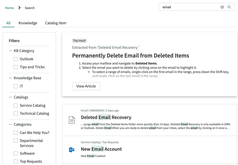This screenshot has width=238, height=165.
Task: Collapse the Catalogs filter section
Action: click(x=10, y=97)
